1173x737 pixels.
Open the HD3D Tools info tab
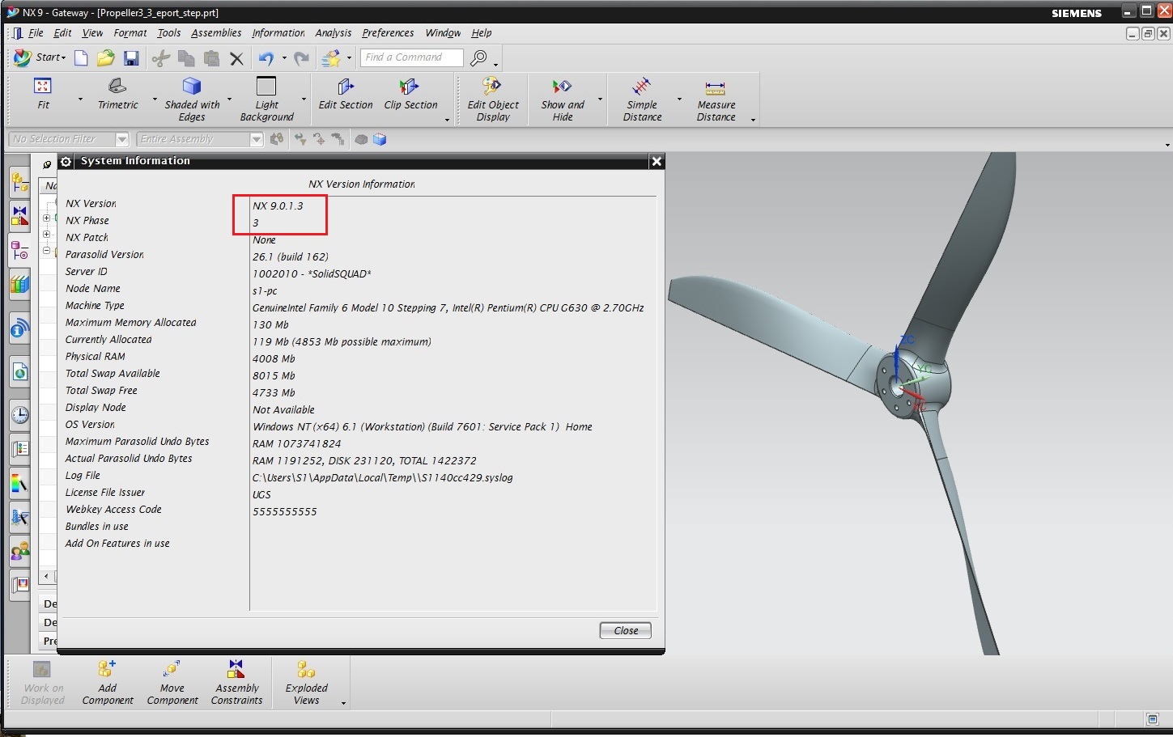[19, 328]
